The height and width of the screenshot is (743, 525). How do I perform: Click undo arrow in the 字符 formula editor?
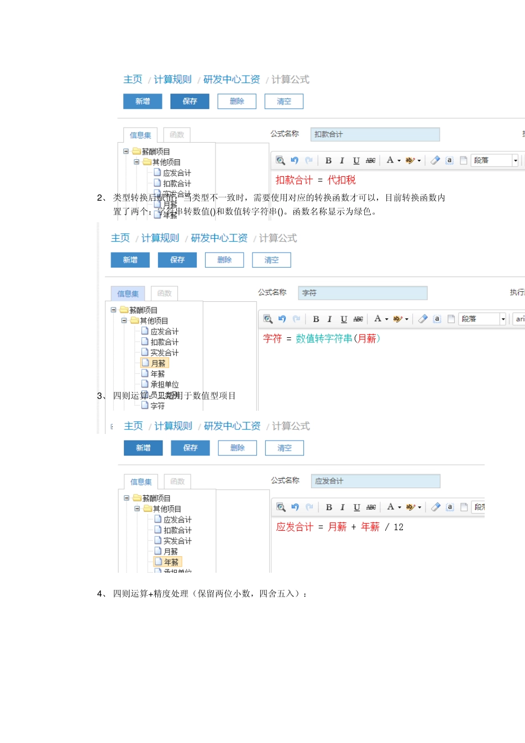pyautogui.click(x=282, y=319)
